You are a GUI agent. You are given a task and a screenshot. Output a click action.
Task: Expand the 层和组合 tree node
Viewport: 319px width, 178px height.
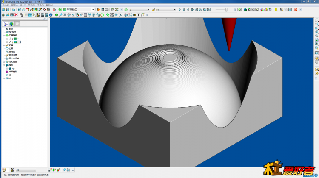click(4, 62)
